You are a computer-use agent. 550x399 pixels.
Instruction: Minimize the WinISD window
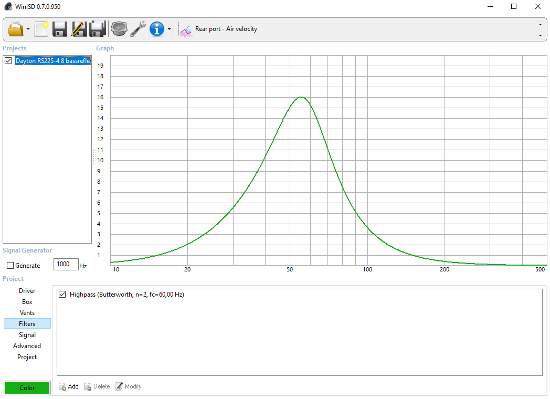(x=490, y=6)
